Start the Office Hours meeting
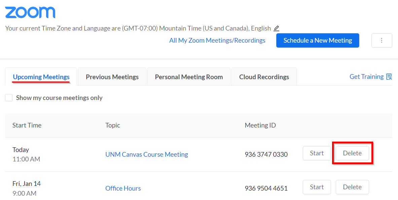Viewport: 398px width, 200px height. tap(317, 187)
